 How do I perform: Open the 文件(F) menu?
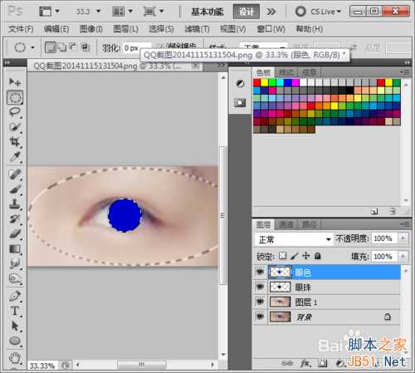21,29
